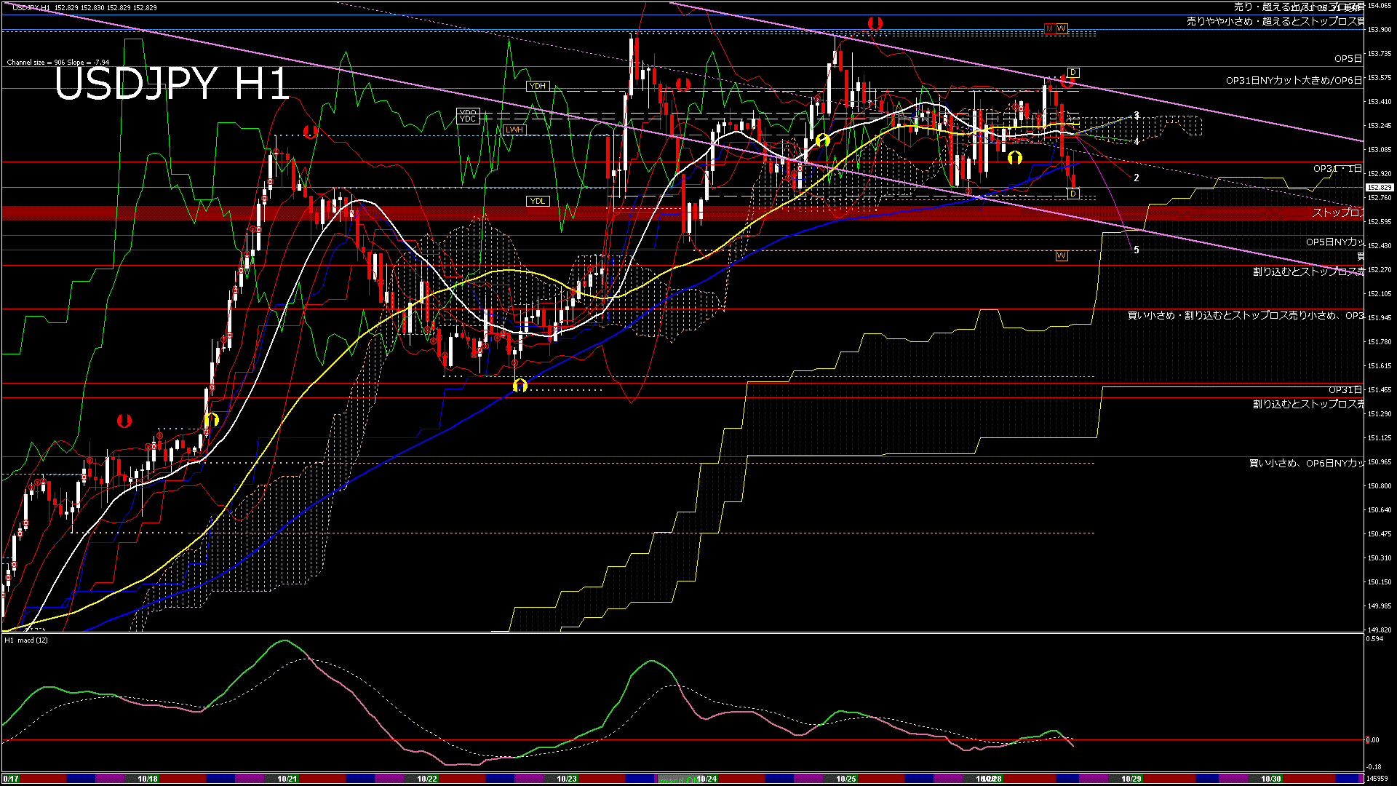Click the red down-arrow signal at top near 154.065

tap(875, 24)
